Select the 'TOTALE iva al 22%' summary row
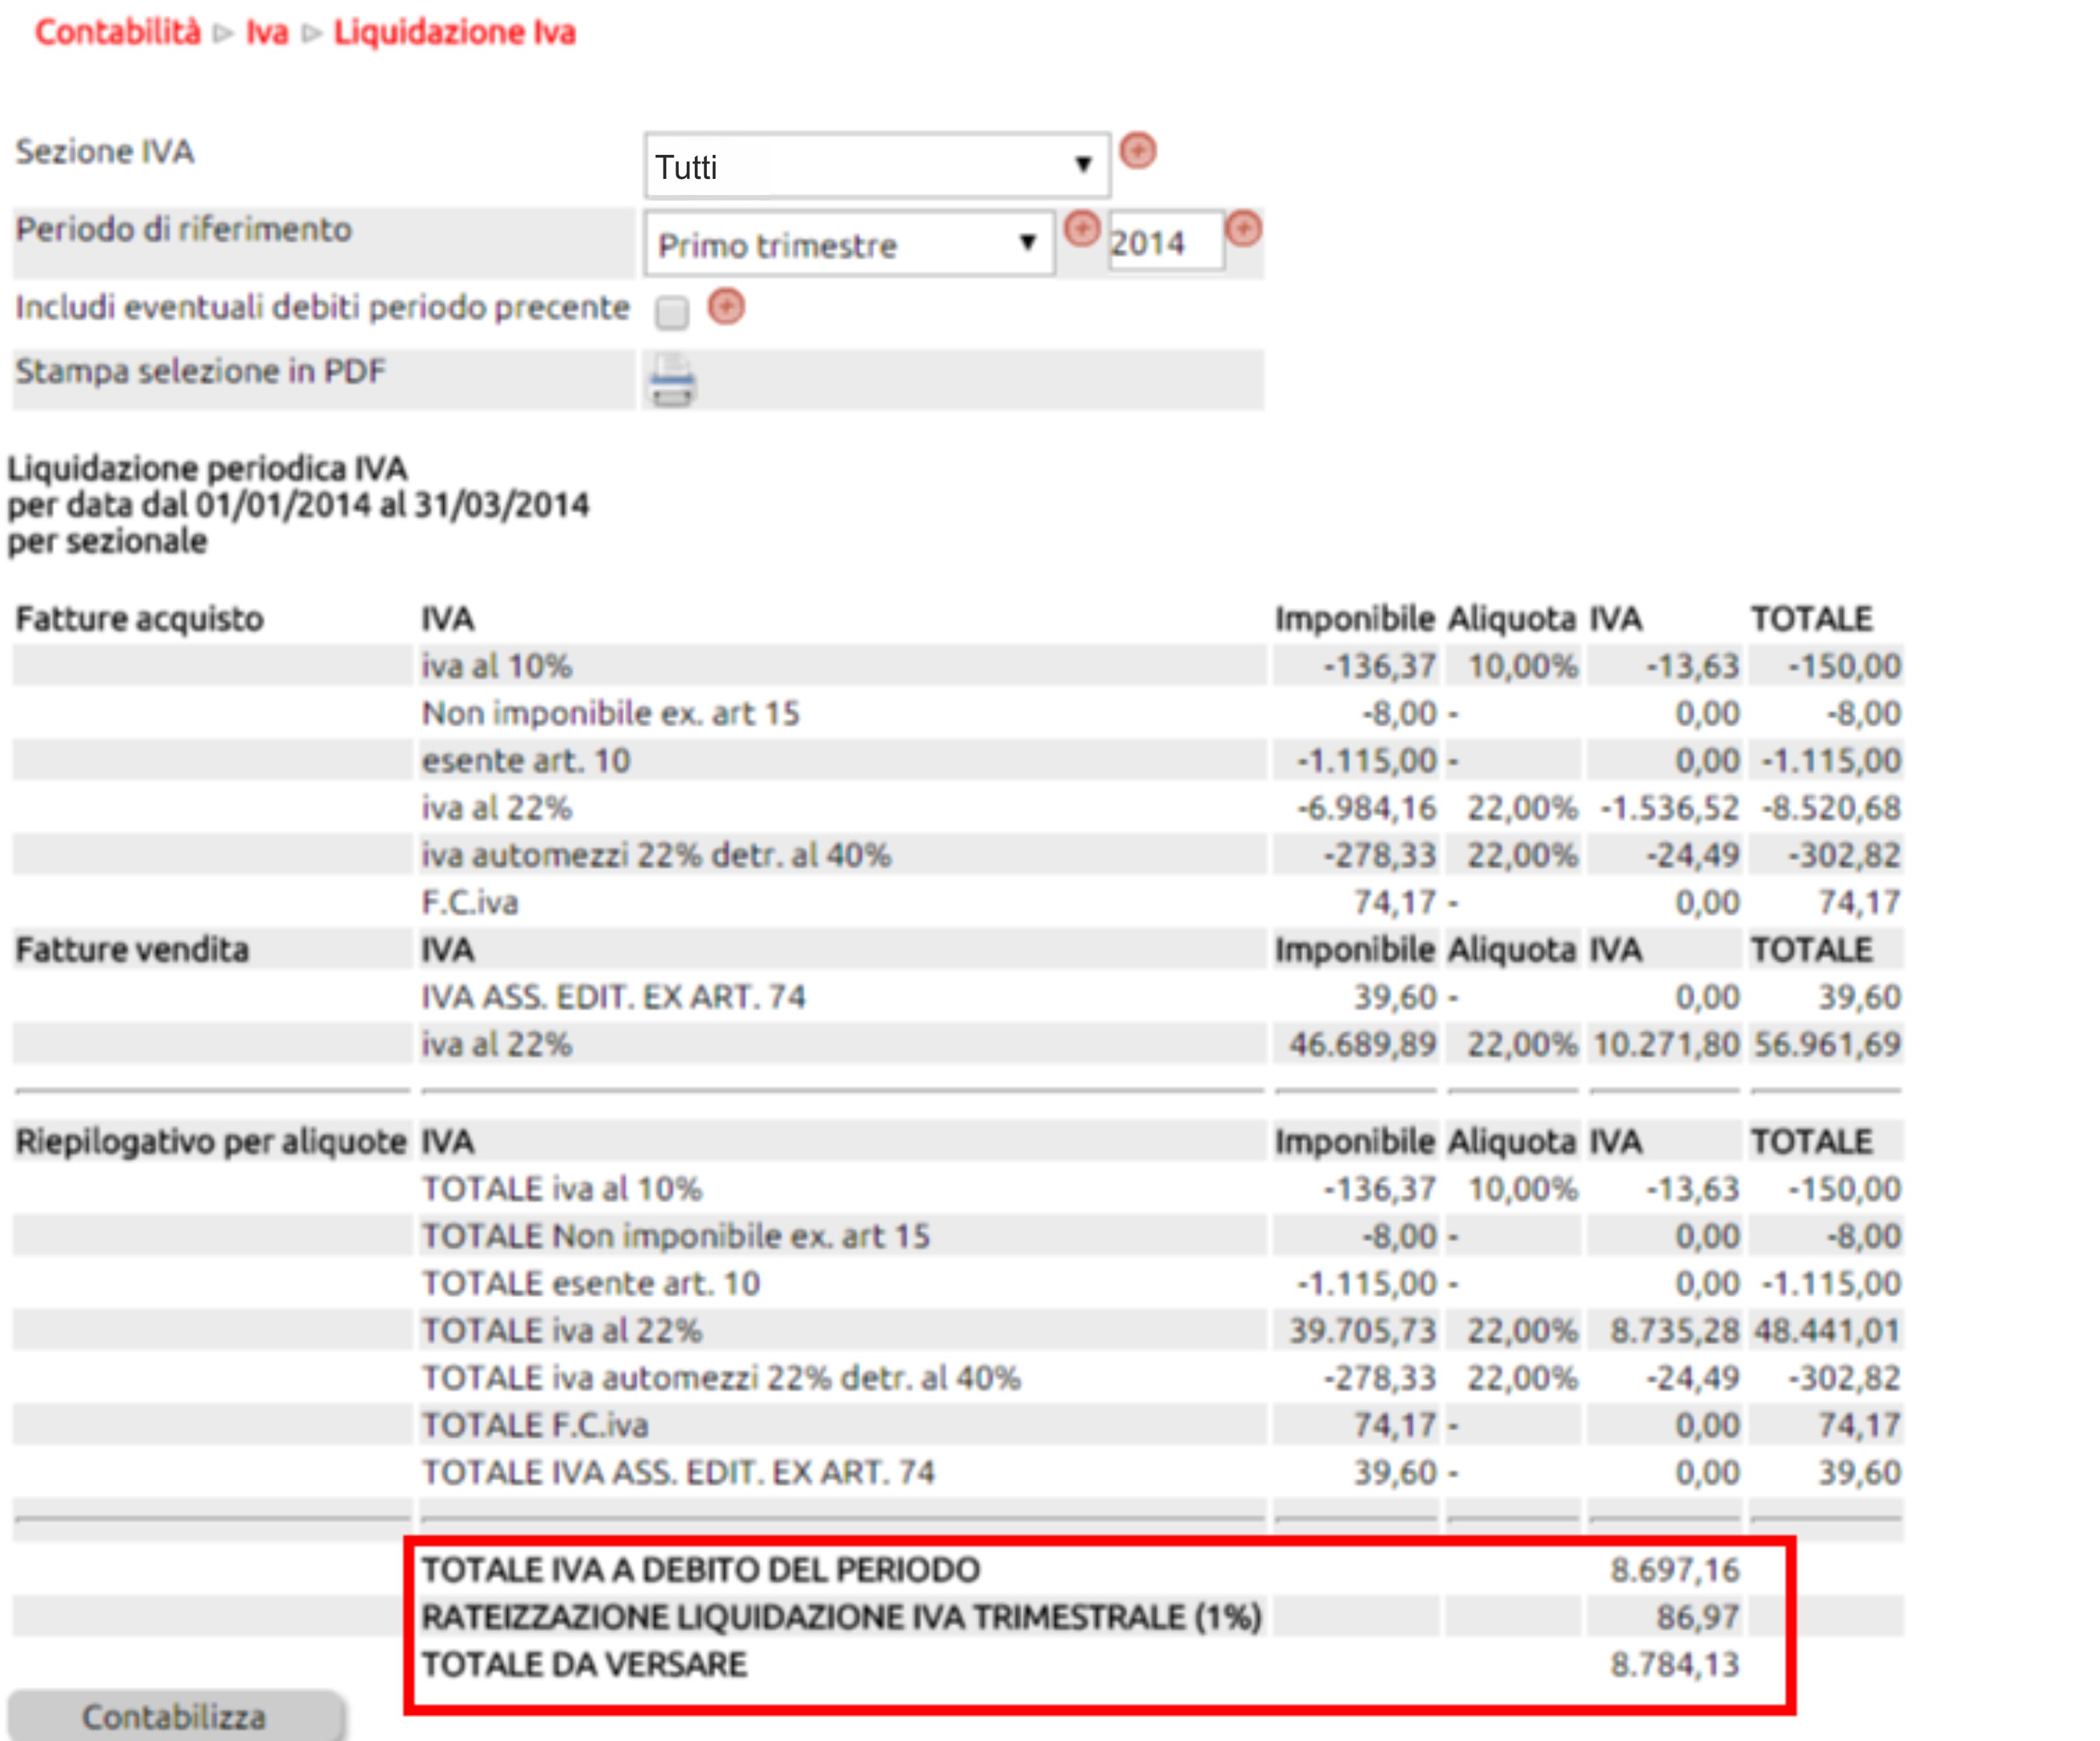The width and height of the screenshot is (2100, 1741). point(957,1330)
